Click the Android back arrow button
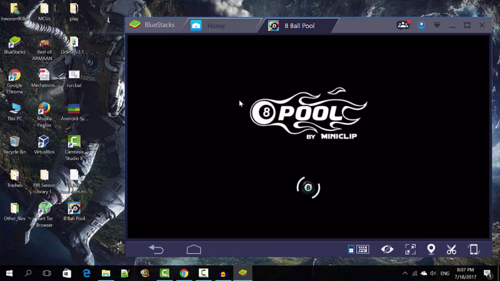 pyautogui.click(x=156, y=249)
